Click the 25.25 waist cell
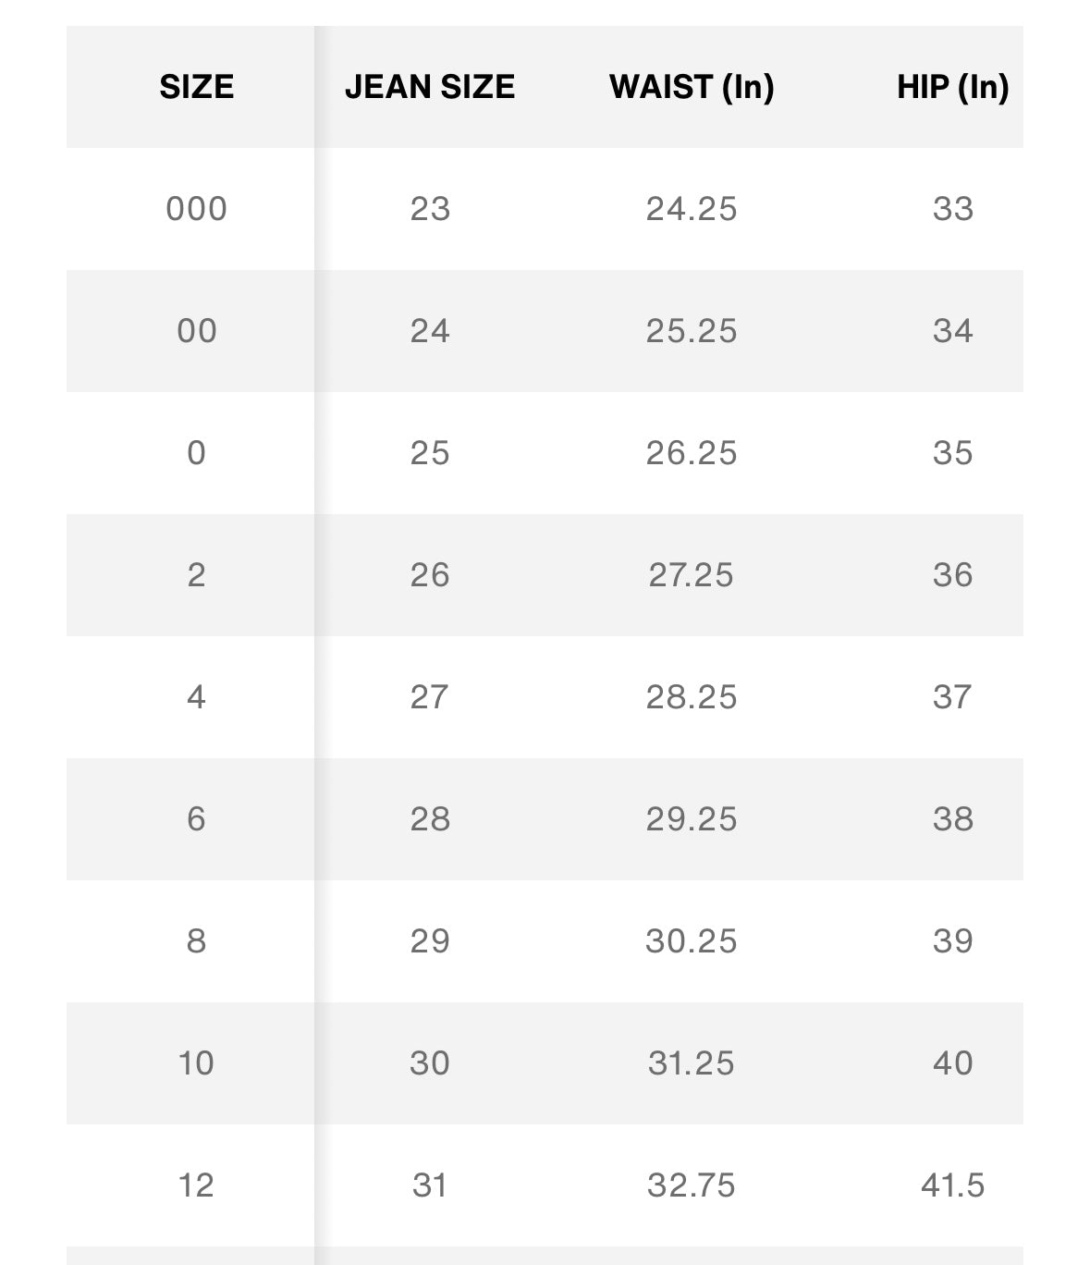The image size is (1090, 1265). point(692,331)
